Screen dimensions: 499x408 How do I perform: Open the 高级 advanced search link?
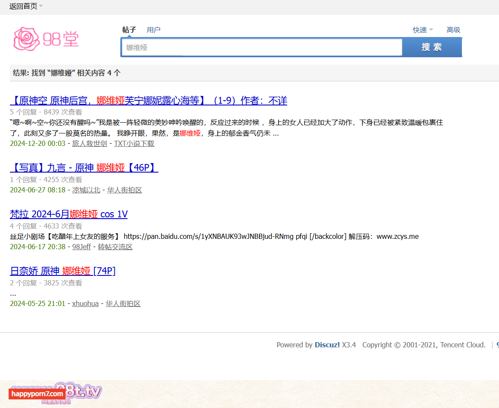pos(453,30)
